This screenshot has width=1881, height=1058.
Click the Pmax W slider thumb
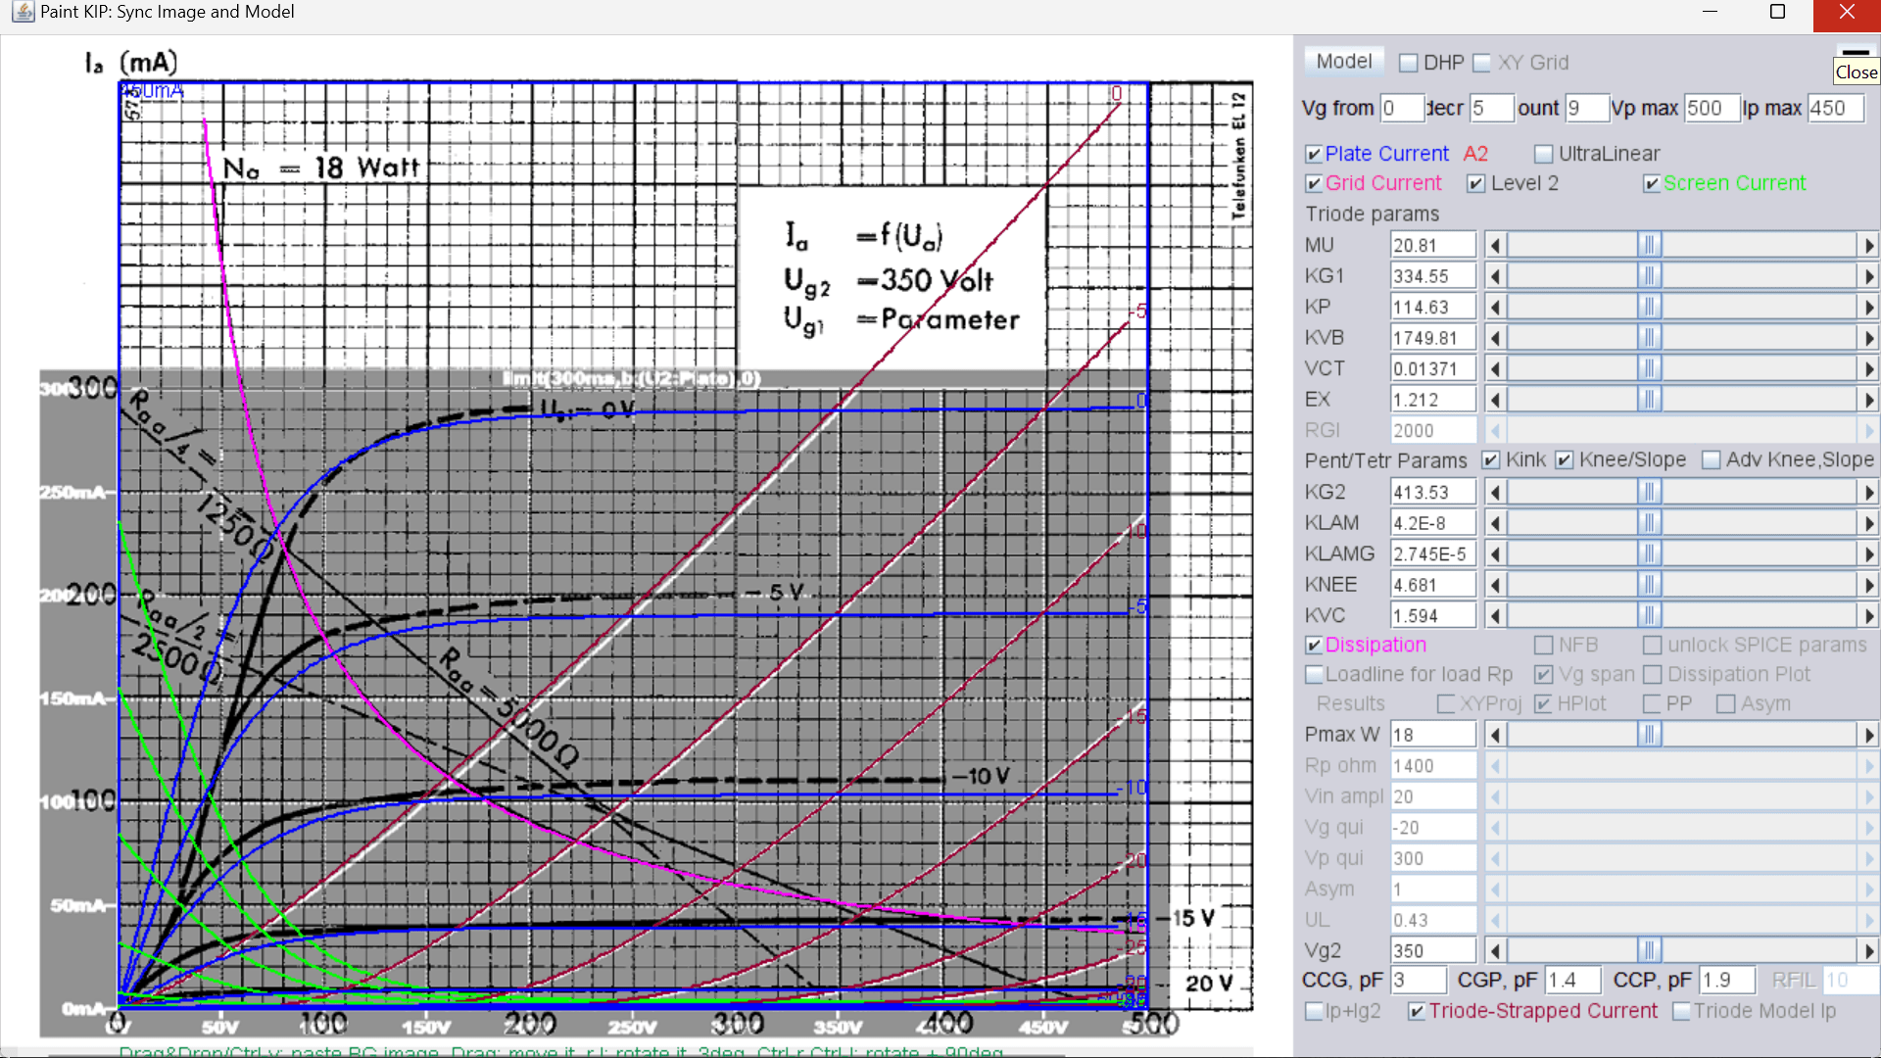pos(1650,735)
